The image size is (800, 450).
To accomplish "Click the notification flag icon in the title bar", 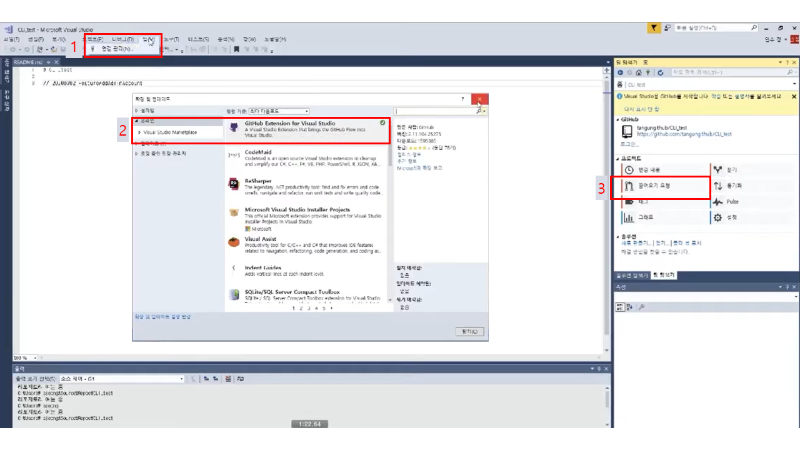I will click(654, 28).
